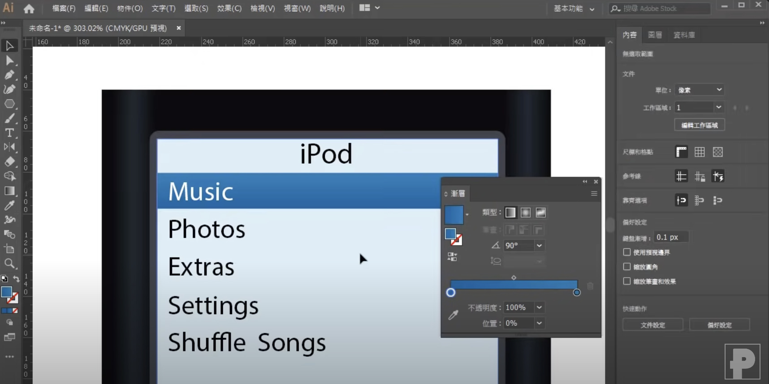The image size is (769, 384).
Task: Select the Eraser tool
Action: pos(9,162)
